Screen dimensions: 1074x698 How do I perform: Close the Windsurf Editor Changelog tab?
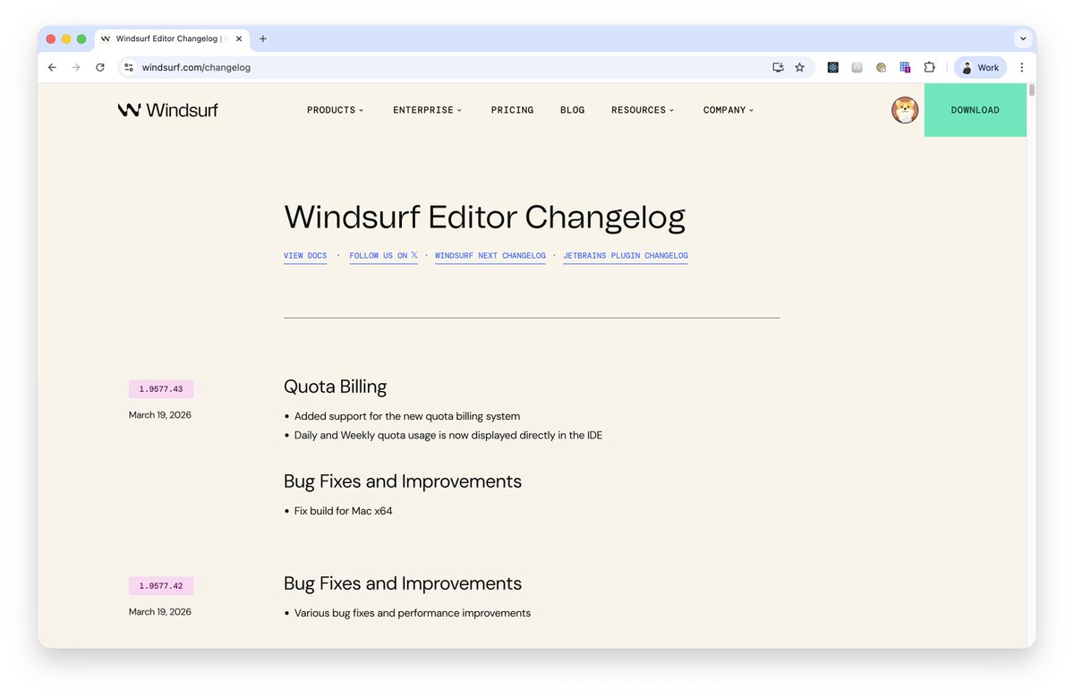239,38
